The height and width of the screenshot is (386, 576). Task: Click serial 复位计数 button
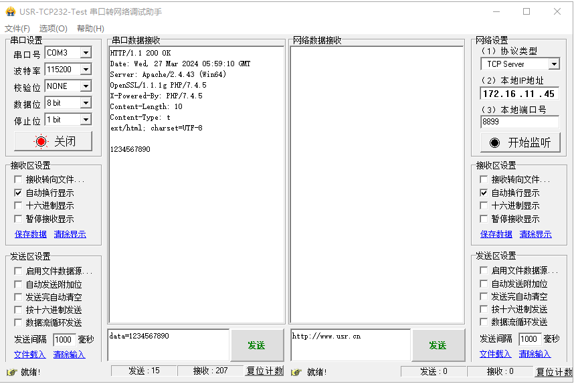pyautogui.click(x=264, y=371)
